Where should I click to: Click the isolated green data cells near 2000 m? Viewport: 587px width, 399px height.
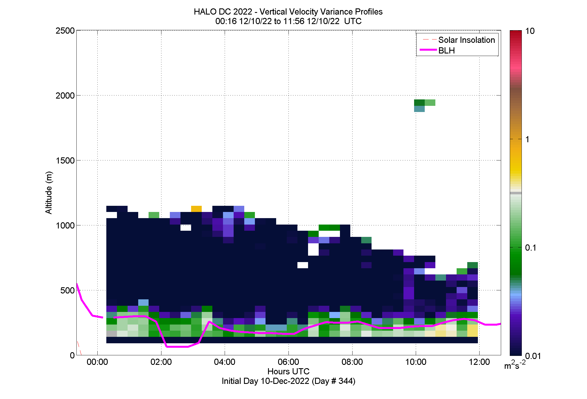[424, 106]
